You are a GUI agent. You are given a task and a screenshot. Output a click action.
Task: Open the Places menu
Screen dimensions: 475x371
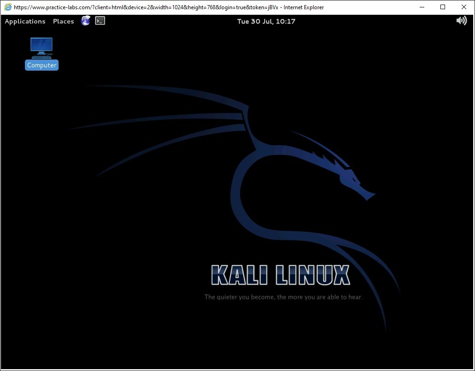click(63, 21)
